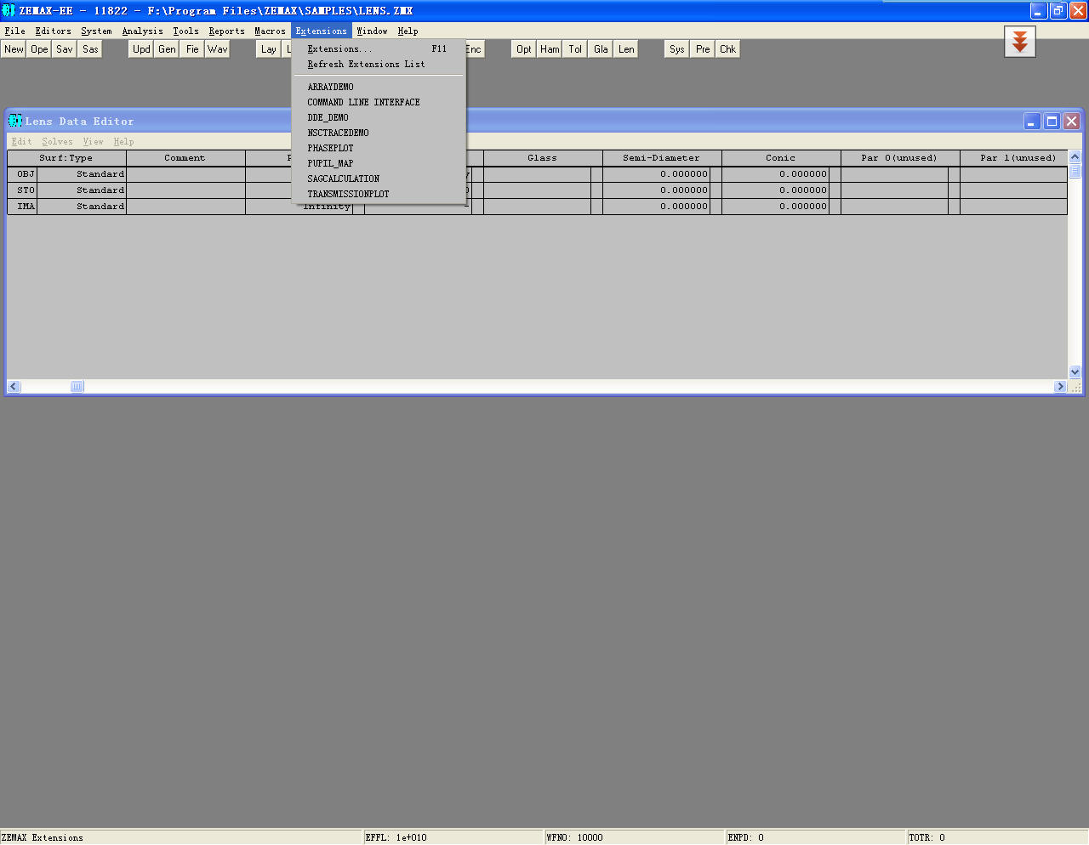This screenshot has width=1089, height=845.
Task: Click the Lens Data Editor horizontal scrollbar thumb
Action: click(x=77, y=386)
